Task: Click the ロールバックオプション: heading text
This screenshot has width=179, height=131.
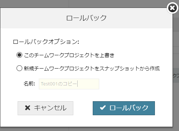Action: tap(46, 42)
